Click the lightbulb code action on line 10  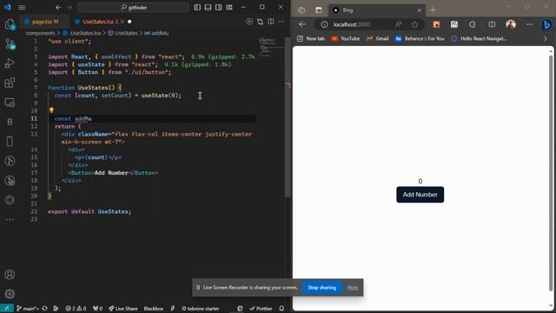point(51,110)
